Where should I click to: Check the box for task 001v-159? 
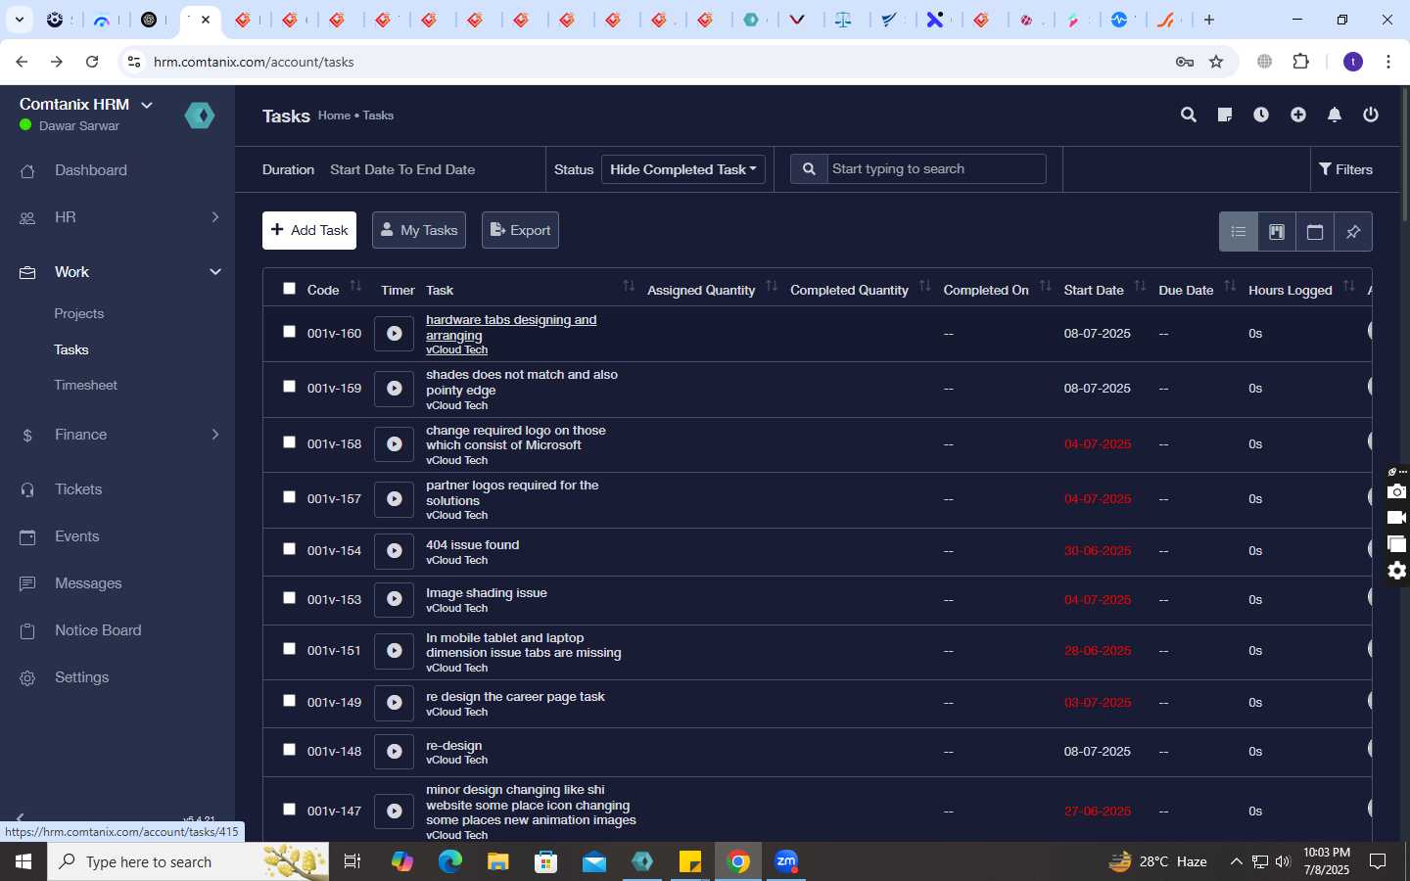pyautogui.click(x=289, y=387)
